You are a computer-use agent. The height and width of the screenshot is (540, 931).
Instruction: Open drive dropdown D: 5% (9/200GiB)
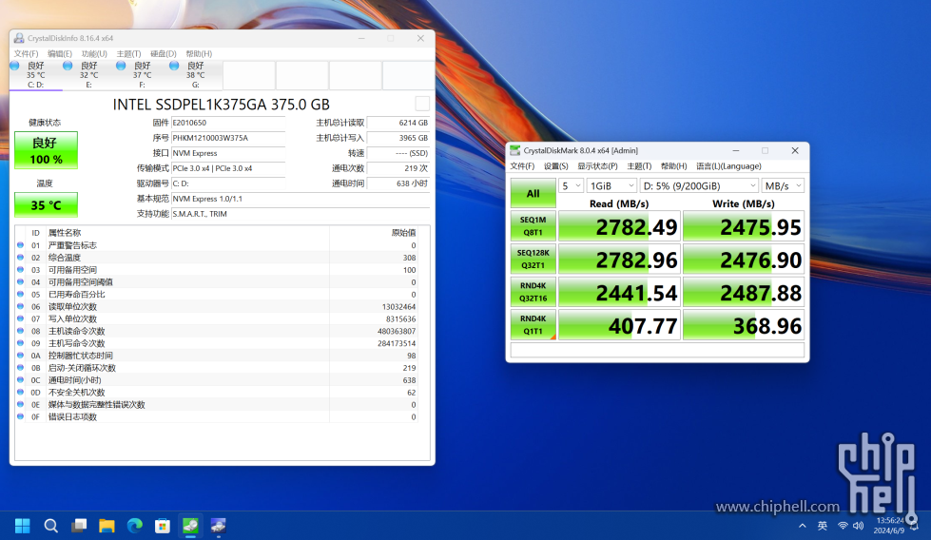coord(699,185)
